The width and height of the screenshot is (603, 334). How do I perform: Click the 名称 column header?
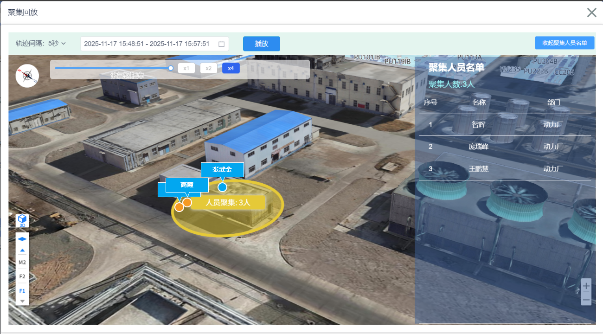pyautogui.click(x=479, y=102)
